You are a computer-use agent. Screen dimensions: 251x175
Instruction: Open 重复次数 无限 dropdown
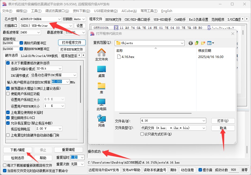pyautogui.click(x=77, y=164)
